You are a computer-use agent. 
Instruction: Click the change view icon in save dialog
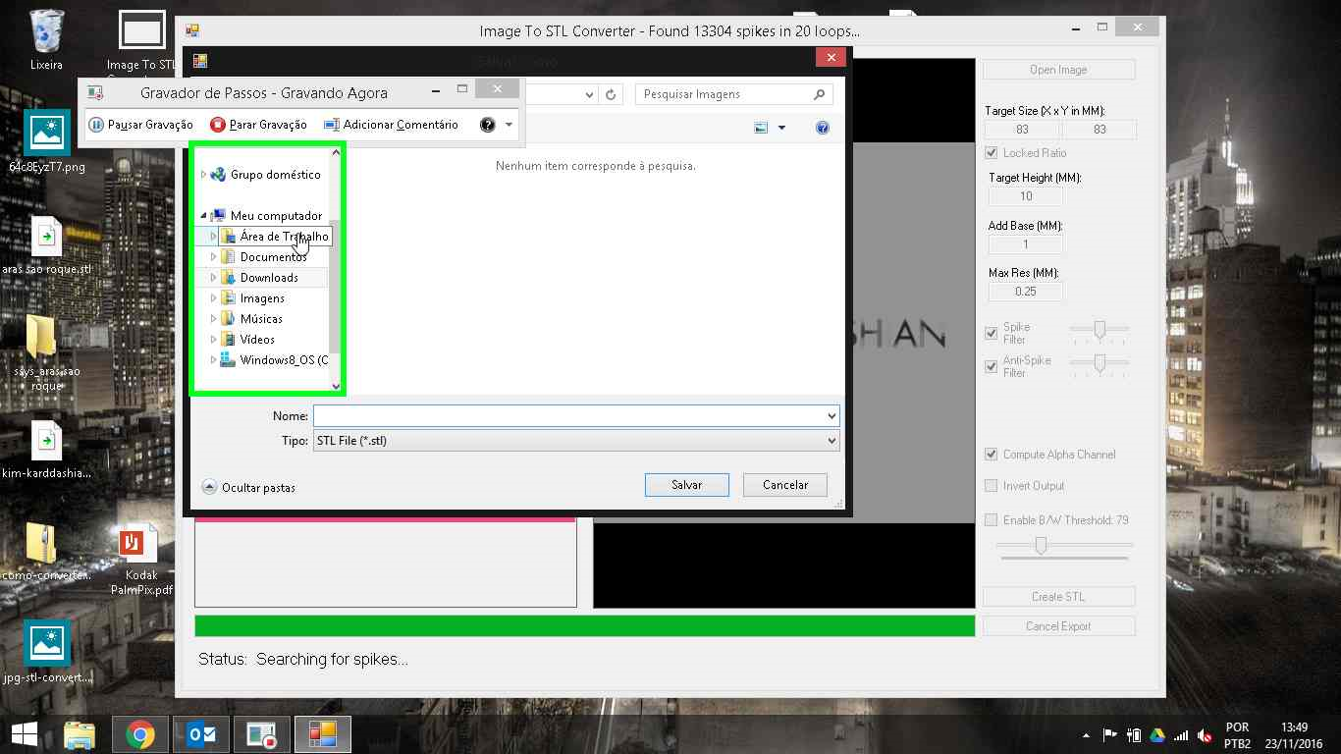760,128
